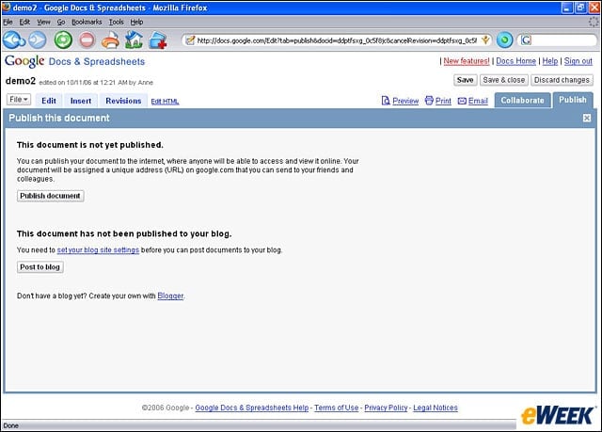Click the bookmark folder icon with red plus
Image resolution: width=602 pixels, height=432 pixels.
(158, 40)
